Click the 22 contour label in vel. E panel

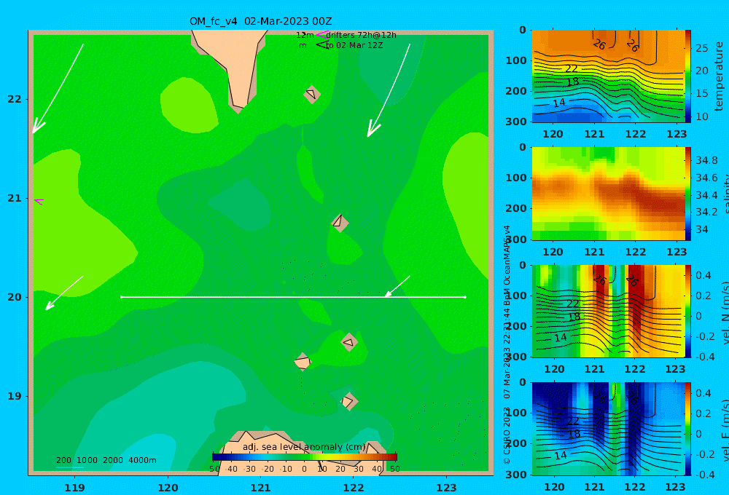[573, 421]
